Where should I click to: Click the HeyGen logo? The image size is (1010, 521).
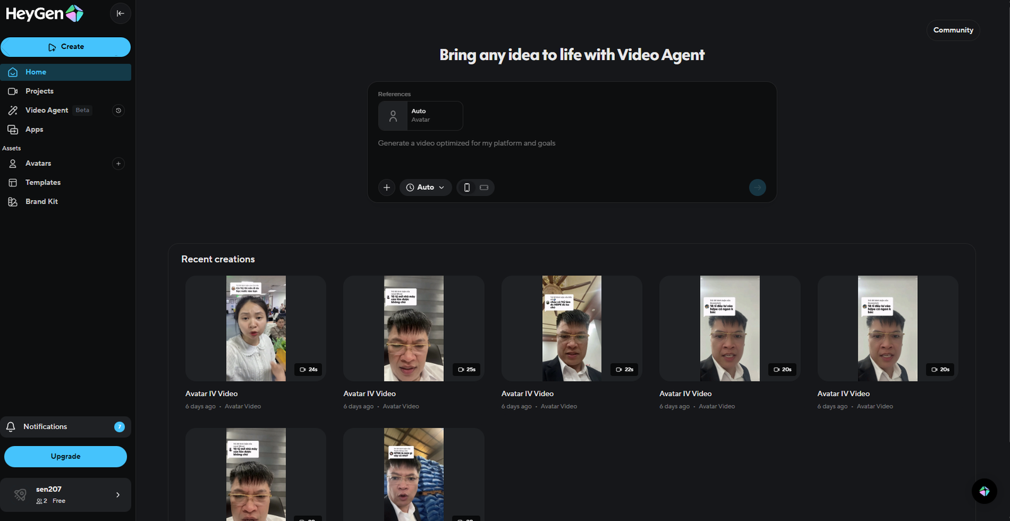tap(44, 13)
